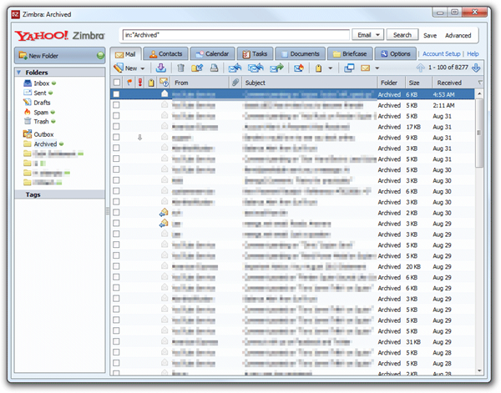Click the Tag icon in the toolbar

coord(319,68)
